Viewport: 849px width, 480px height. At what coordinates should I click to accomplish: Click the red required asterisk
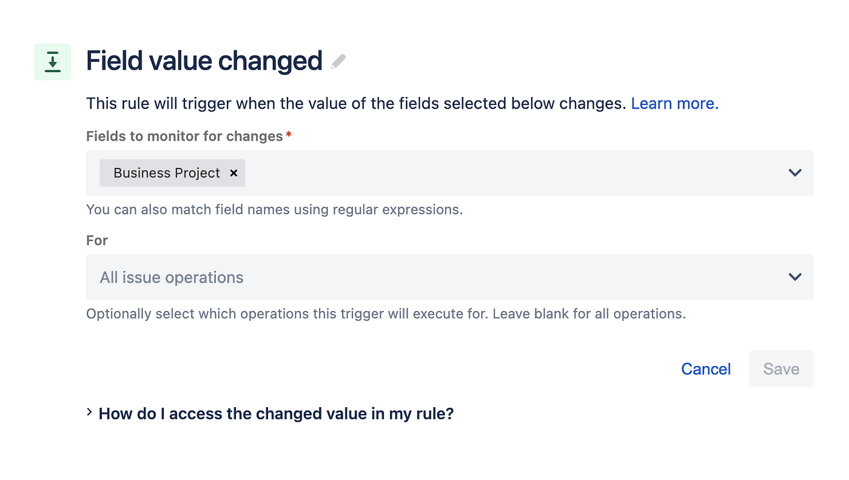click(x=289, y=135)
